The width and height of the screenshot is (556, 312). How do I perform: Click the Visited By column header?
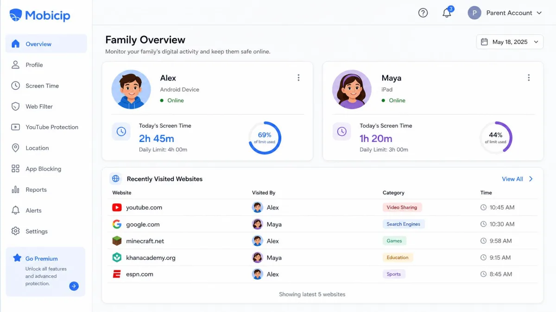(x=264, y=193)
